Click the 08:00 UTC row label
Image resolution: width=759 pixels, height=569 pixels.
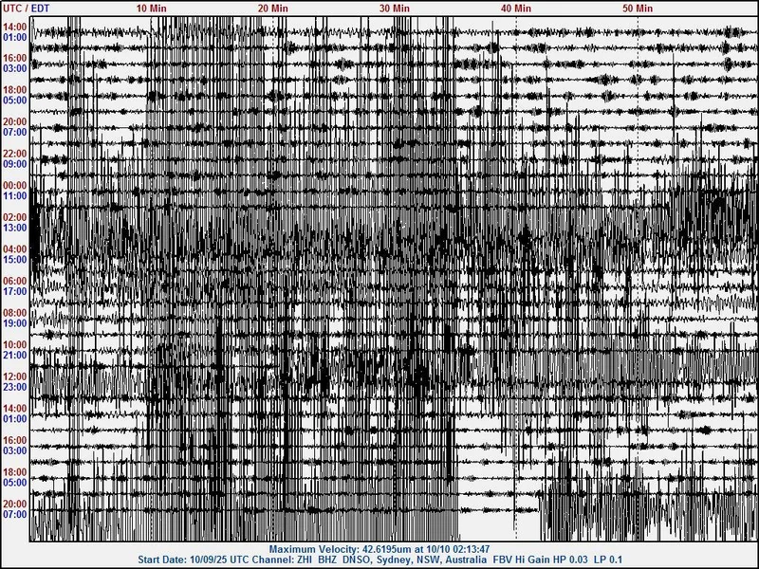tap(15, 313)
